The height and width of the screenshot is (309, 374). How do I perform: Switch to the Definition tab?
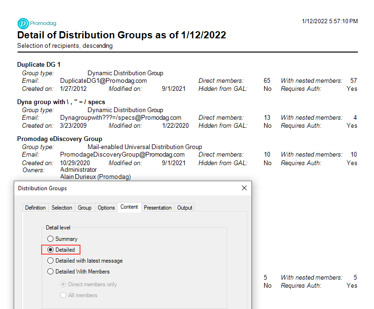coord(36,208)
